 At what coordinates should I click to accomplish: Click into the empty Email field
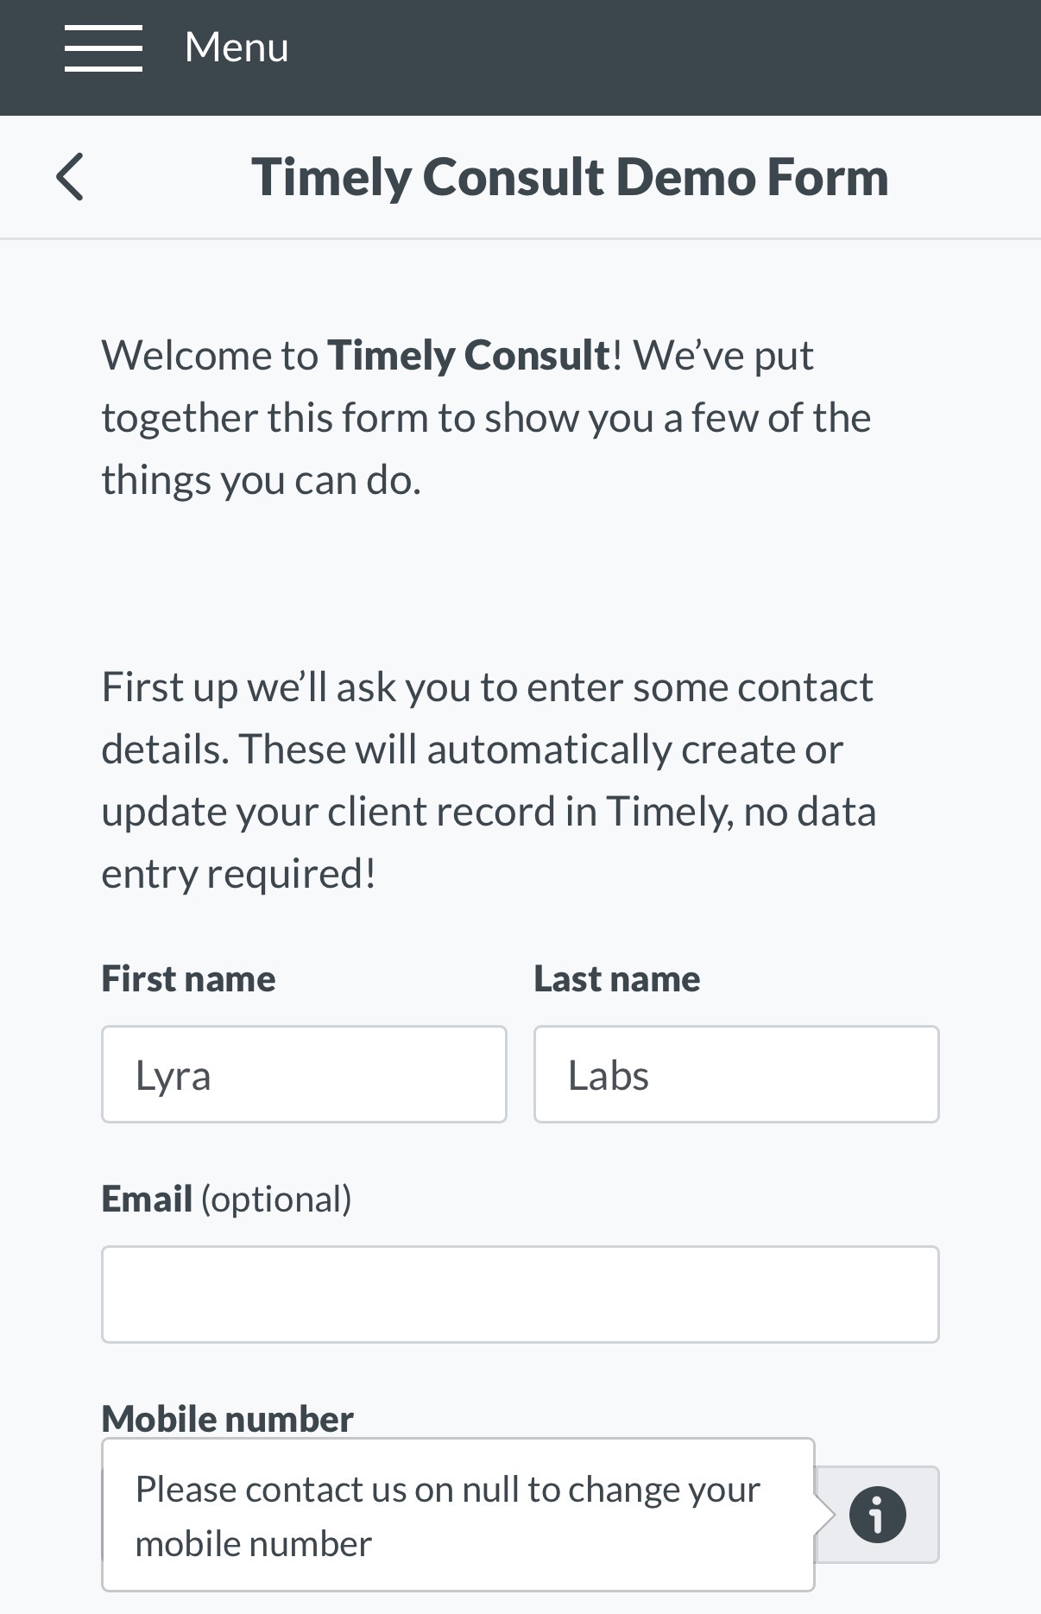click(x=520, y=1294)
